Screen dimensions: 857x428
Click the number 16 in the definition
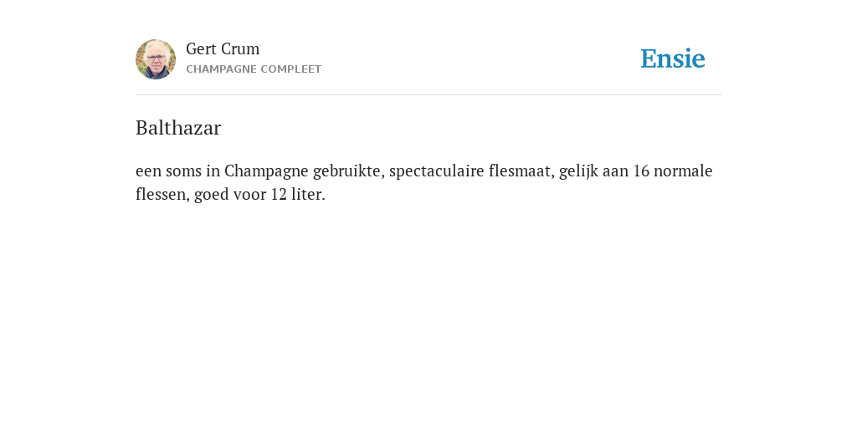tap(641, 171)
